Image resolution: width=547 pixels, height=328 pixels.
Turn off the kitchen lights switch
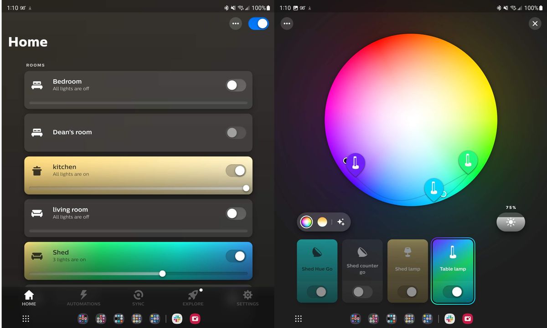[x=236, y=171]
